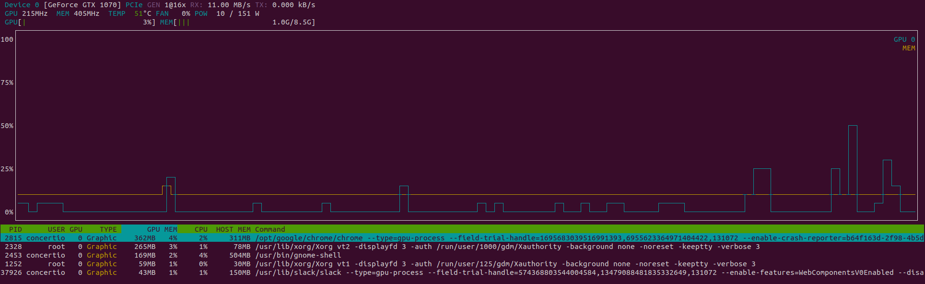Select the slack gpu-process row
Image resolution: width=925 pixels, height=284 pixels.
[x=462, y=272]
